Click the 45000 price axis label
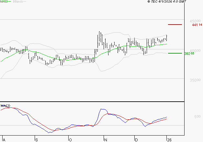This screenshot has width=203, height=142. tap(195, 21)
